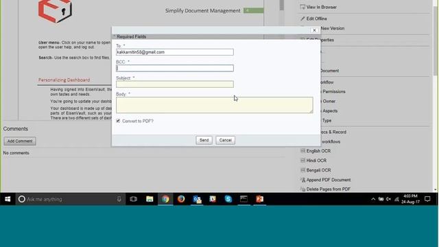
Task: Click the page scrollbar down arrow
Action: point(436,190)
